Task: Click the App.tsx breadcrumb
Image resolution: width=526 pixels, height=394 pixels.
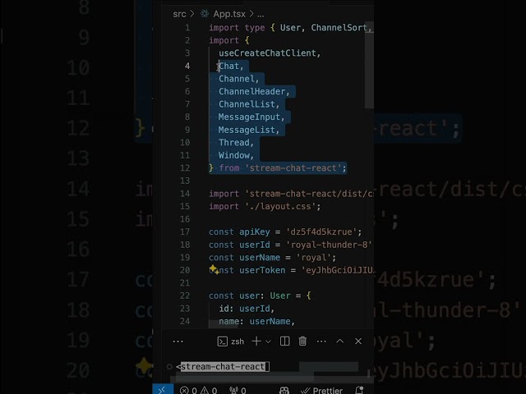Action: pyautogui.click(x=229, y=14)
